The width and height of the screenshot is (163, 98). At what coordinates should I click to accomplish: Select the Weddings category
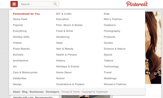click(110, 78)
